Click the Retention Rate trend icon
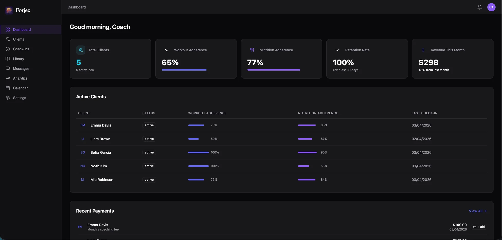 coord(337,50)
